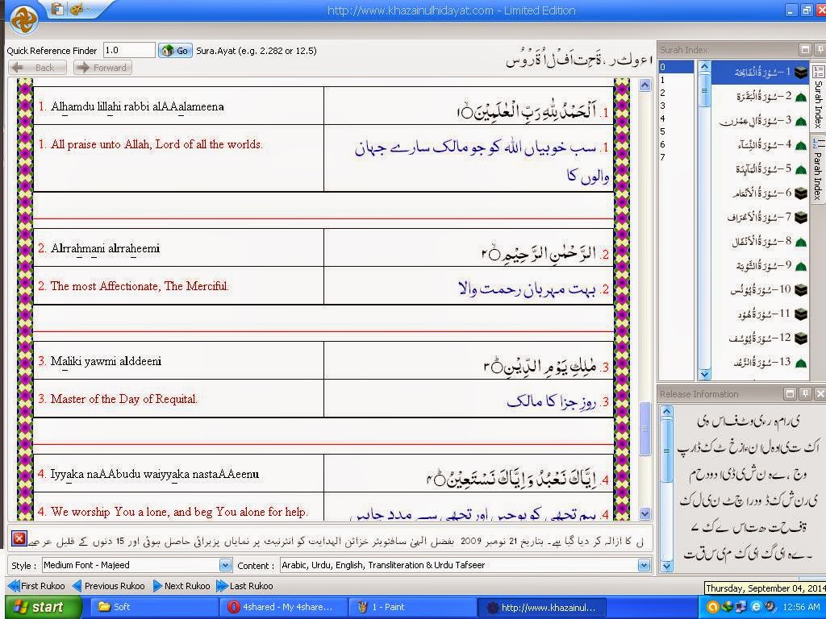Switch to the Surah Index side tab
The height and width of the screenshot is (619, 826).
tap(818, 97)
